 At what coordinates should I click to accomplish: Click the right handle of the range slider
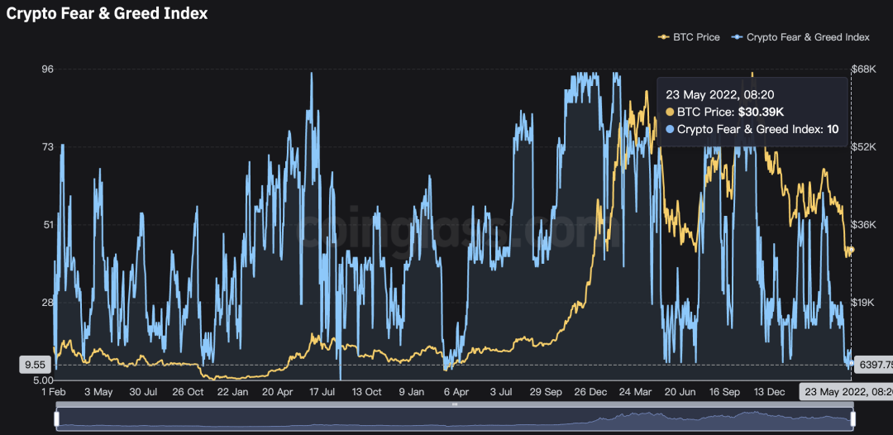(x=852, y=419)
